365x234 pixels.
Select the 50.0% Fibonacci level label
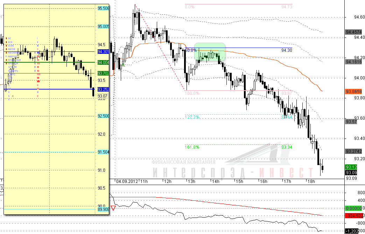(191, 50)
